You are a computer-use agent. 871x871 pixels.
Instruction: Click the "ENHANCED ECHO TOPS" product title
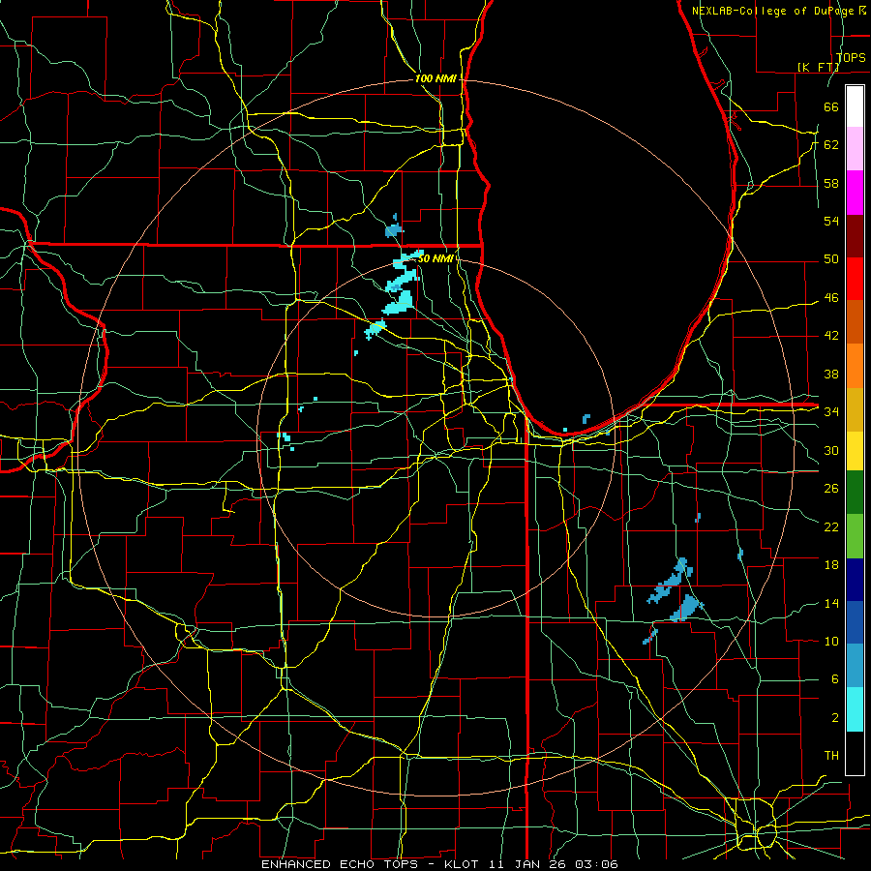[x=340, y=864]
